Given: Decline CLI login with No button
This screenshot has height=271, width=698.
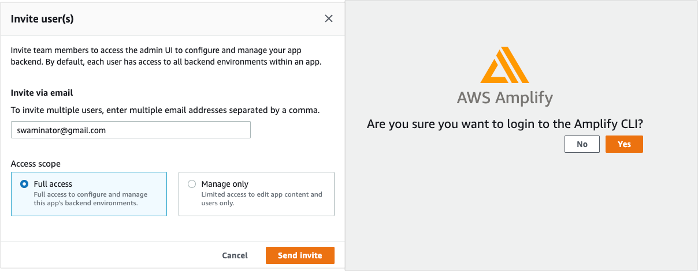Looking at the screenshot, I should pyautogui.click(x=582, y=144).
